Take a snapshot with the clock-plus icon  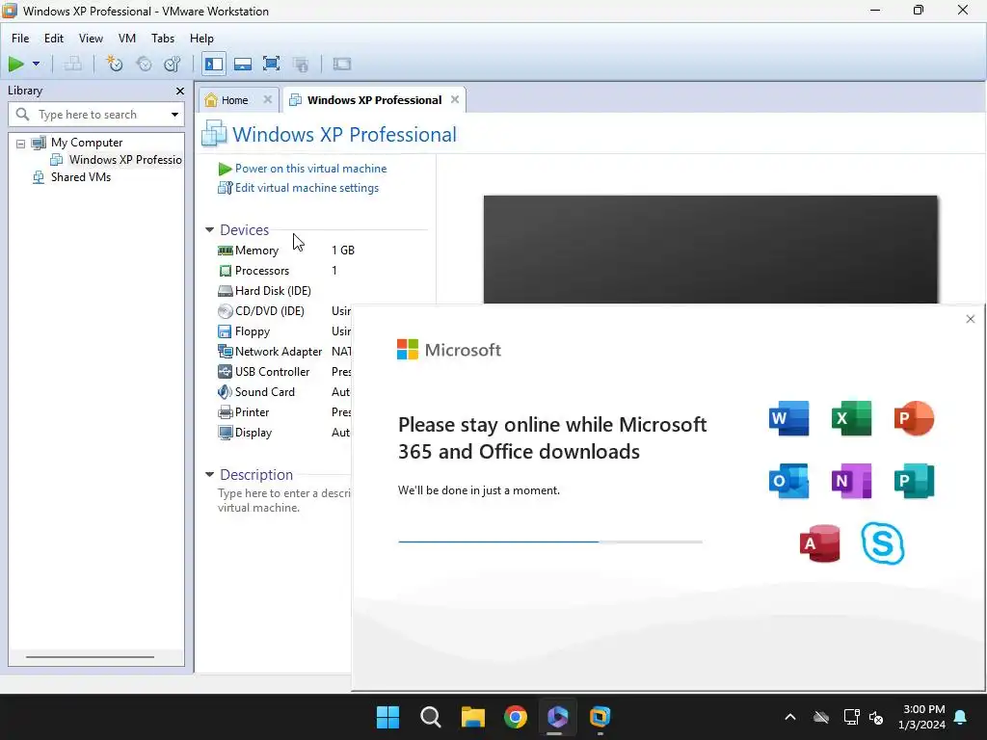(114, 64)
